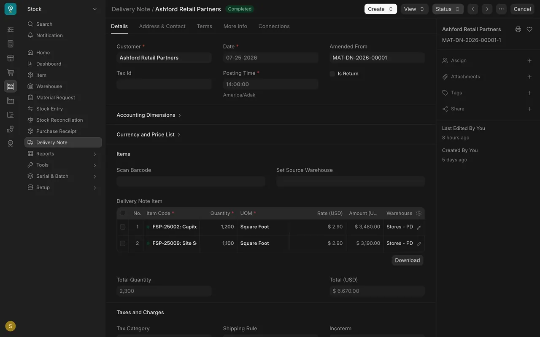Open the View dropdown
This screenshot has height=337, width=540.
(x=414, y=9)
